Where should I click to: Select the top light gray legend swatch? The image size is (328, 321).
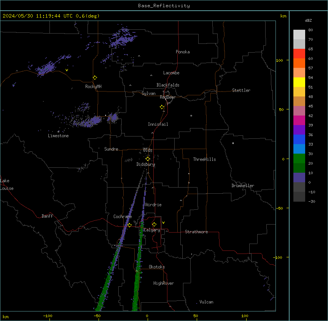[x=299, y=35]
